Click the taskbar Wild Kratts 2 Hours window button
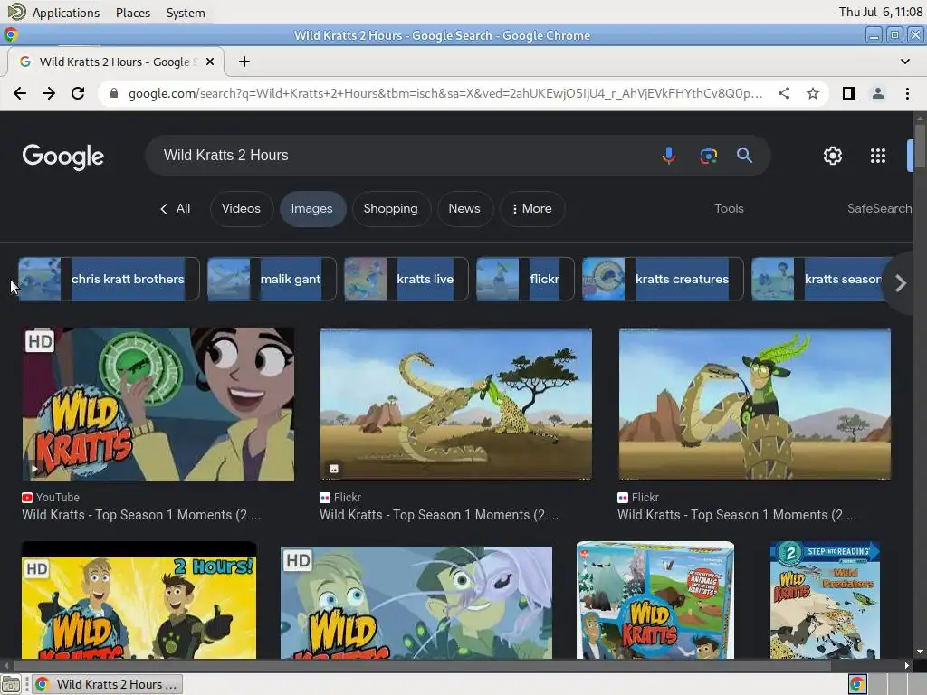The width and height of the screenshot is (927, 695). [x=107, y=684]
